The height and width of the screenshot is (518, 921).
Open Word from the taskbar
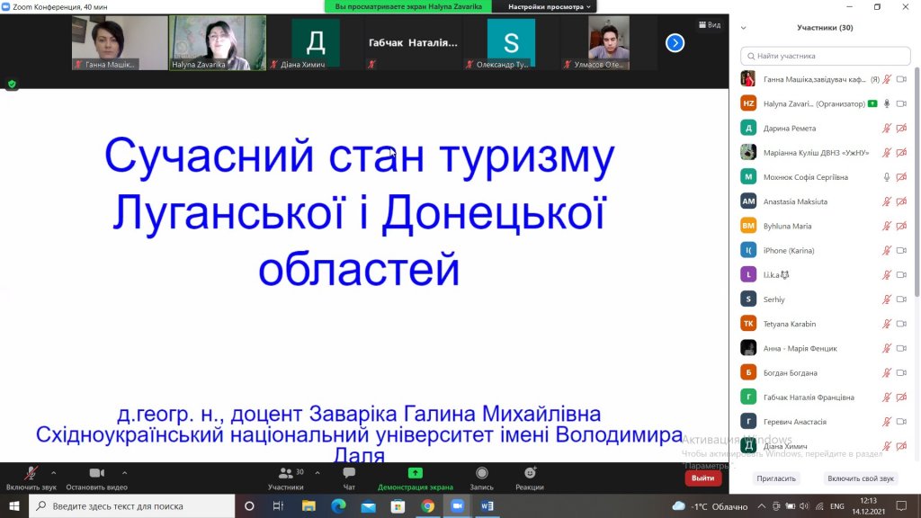point(487,505)
